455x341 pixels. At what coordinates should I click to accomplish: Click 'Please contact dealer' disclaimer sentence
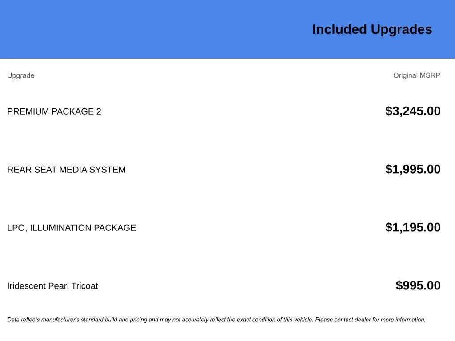(370, 320)
